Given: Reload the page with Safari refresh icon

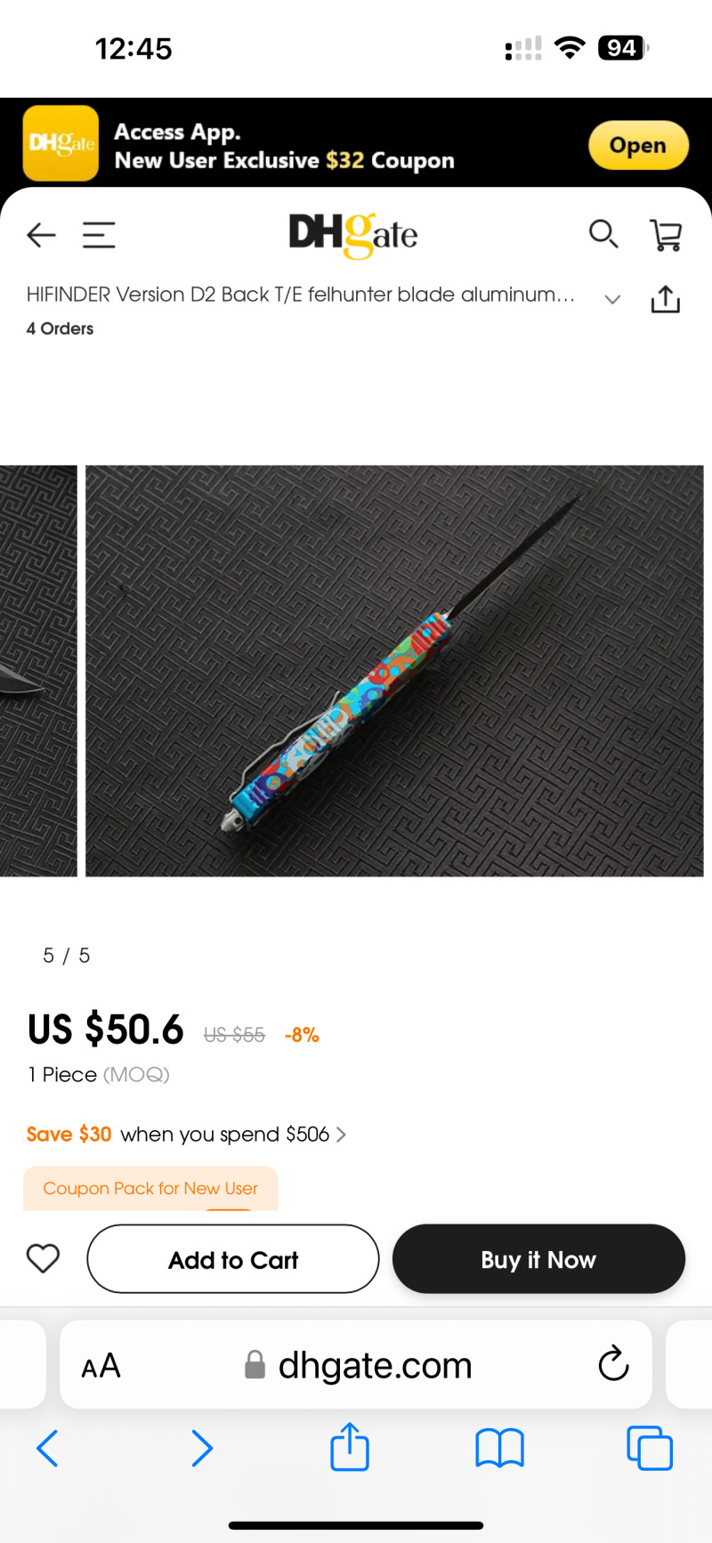Looking at the screenshot, I should pyautogui.click(x=613, y=1363).
